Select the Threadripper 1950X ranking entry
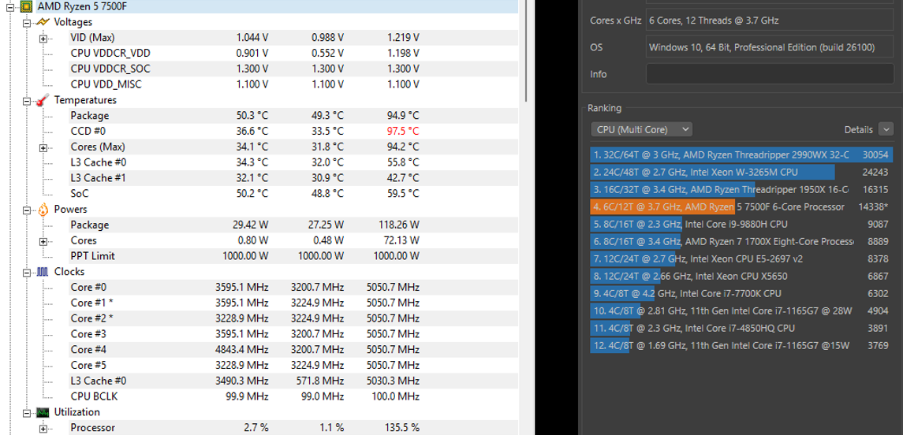 pos(742,189)
